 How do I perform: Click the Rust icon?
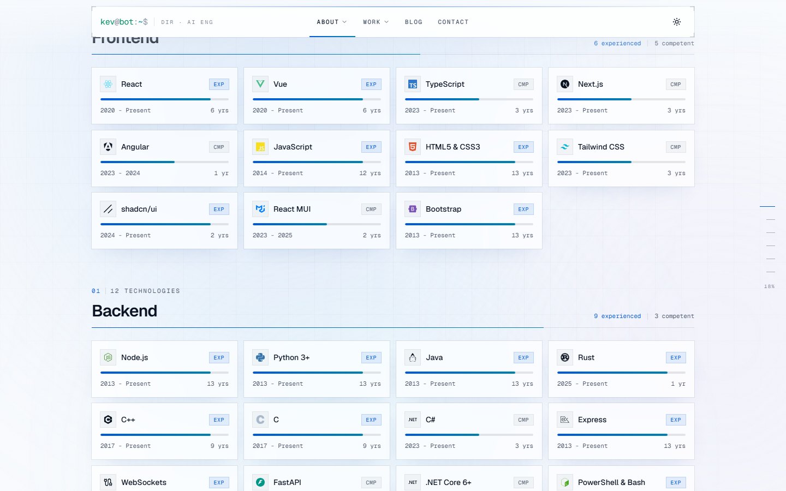[x=565, y=357]
